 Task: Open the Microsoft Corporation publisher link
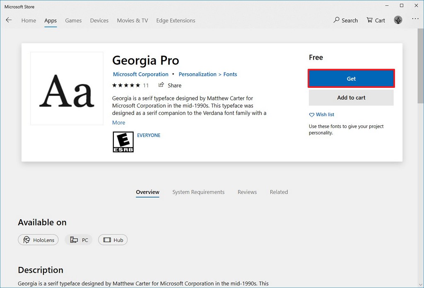tap(141, 74)
